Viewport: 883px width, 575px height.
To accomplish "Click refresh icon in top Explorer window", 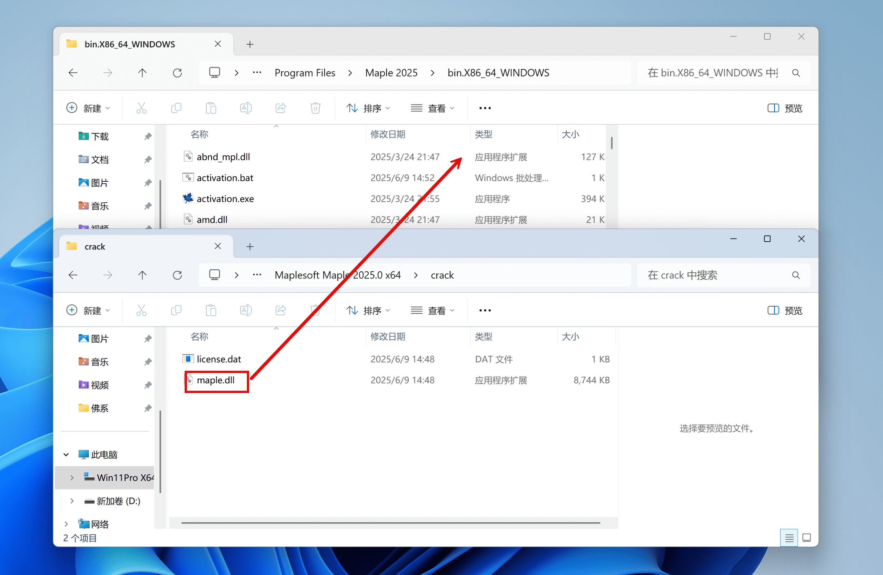I will click(177, 73).
